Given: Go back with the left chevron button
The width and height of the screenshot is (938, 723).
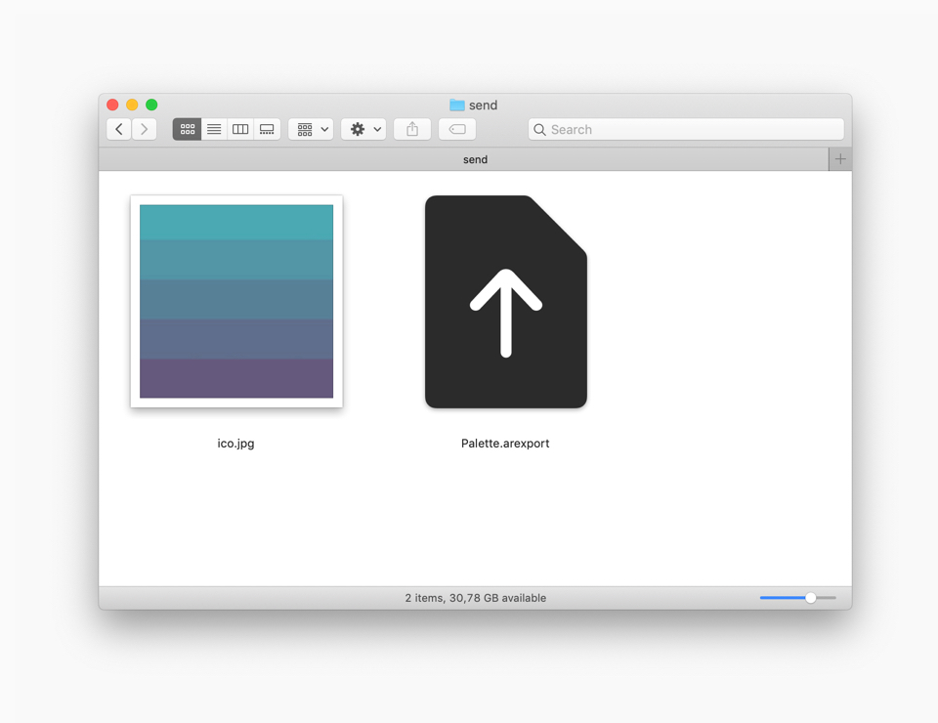Looking at the screenshot, I should [119, 129].
